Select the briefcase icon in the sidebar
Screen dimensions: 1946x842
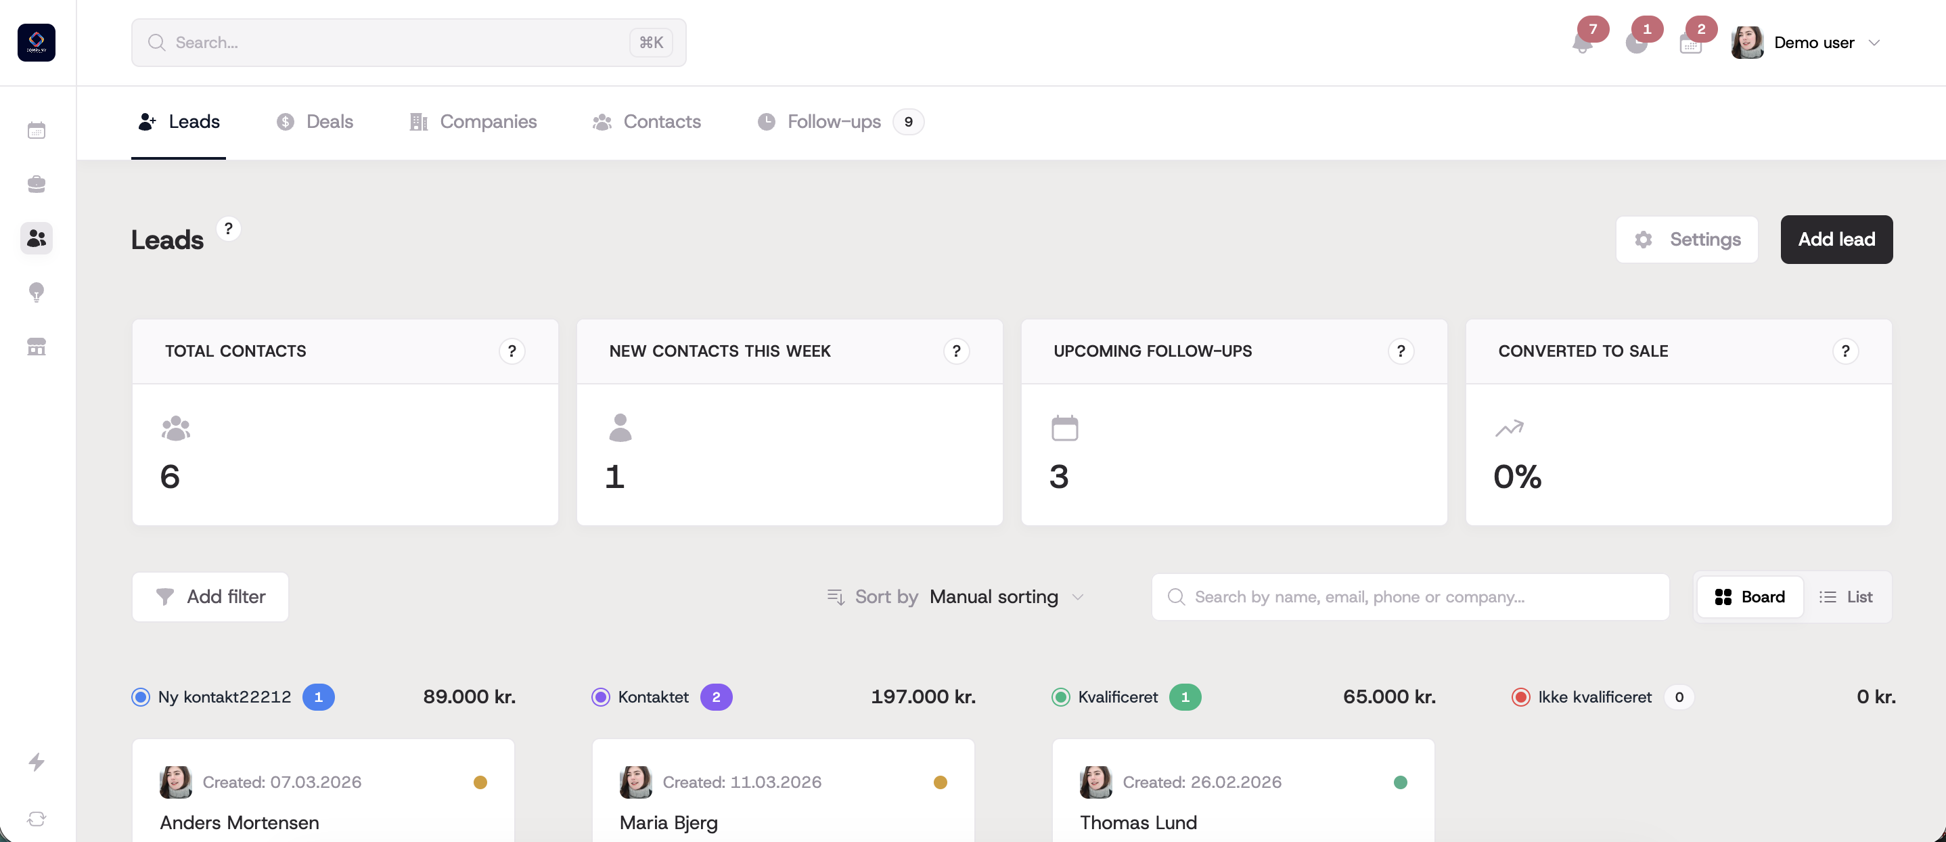(x=37, y=183)
